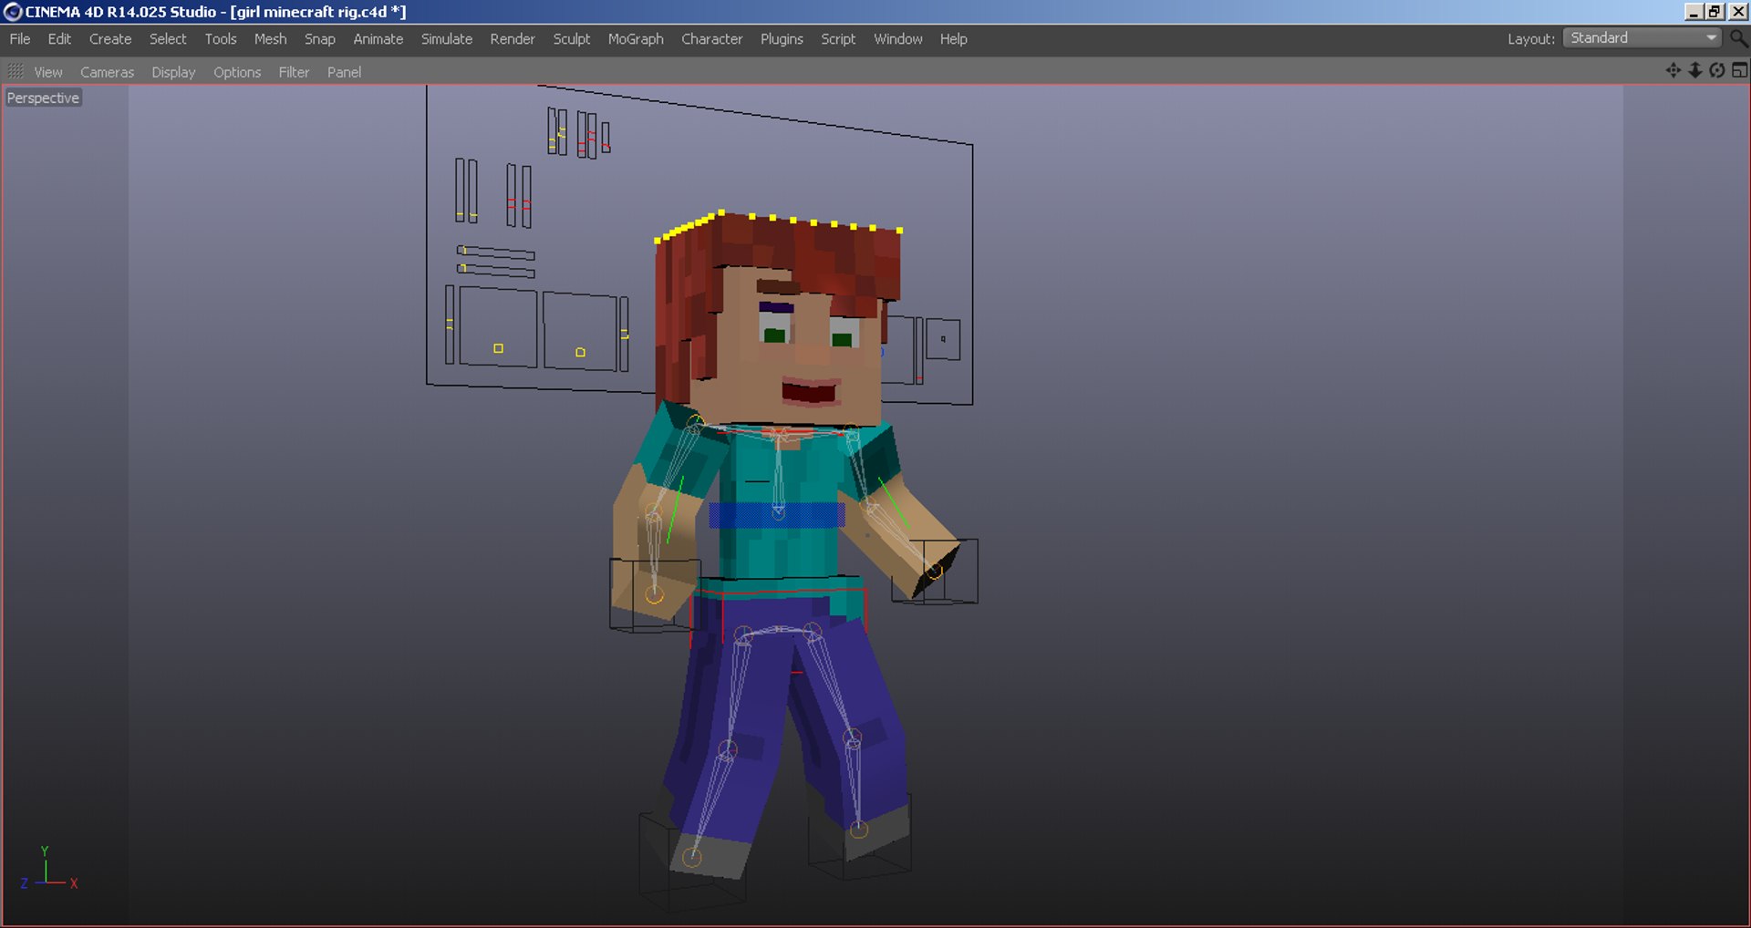Open the Window menu
The width and height of the screenshot is (1751, 928).
(x=898, y=39)
